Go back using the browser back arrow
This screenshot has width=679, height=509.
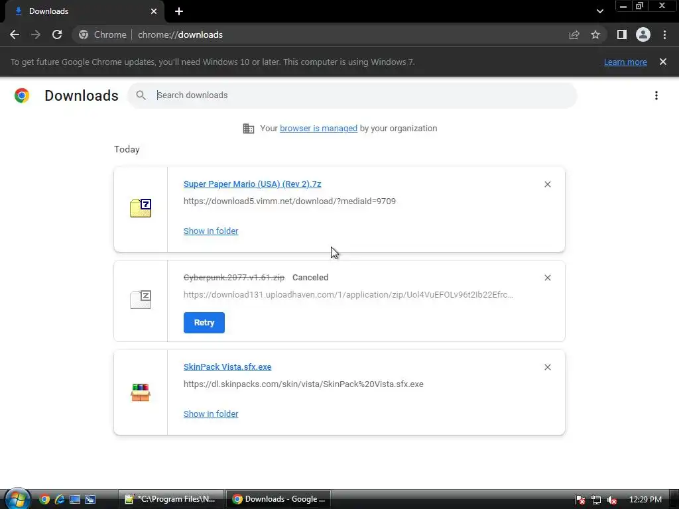15,34
